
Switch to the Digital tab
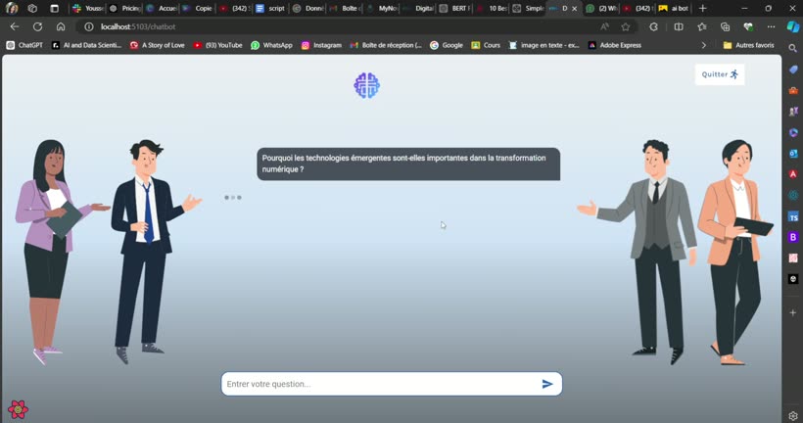[x=418, y=8]
